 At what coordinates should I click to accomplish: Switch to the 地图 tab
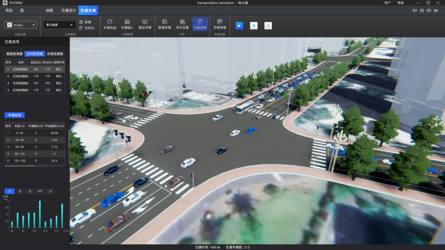click(49, 10)
